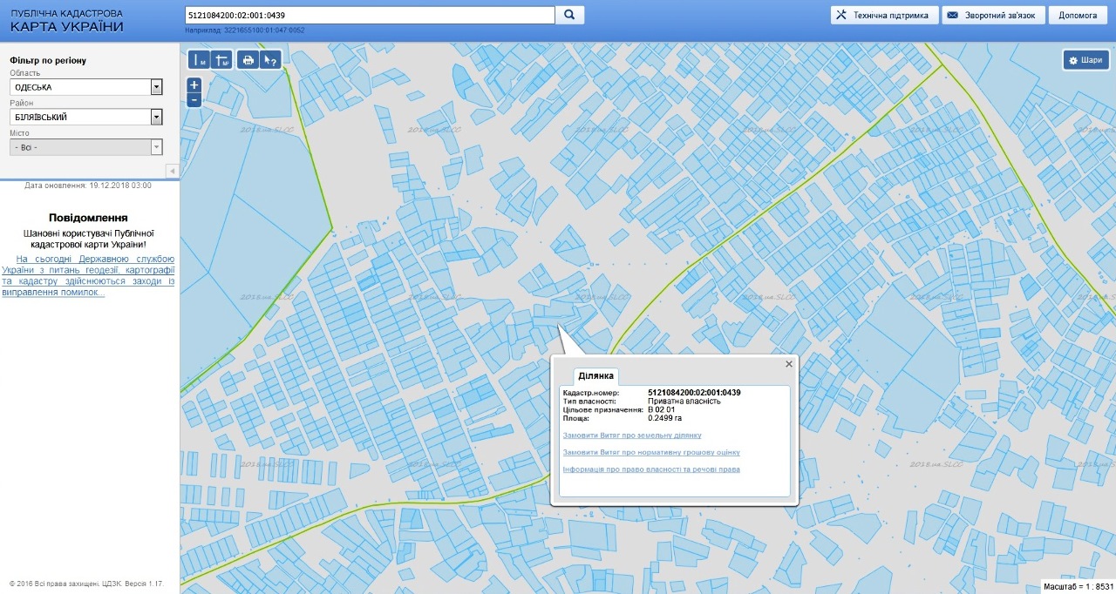This screenshot has width=1116, height=594.
Task: Run the cadastral number search
Action: [570, 15]
